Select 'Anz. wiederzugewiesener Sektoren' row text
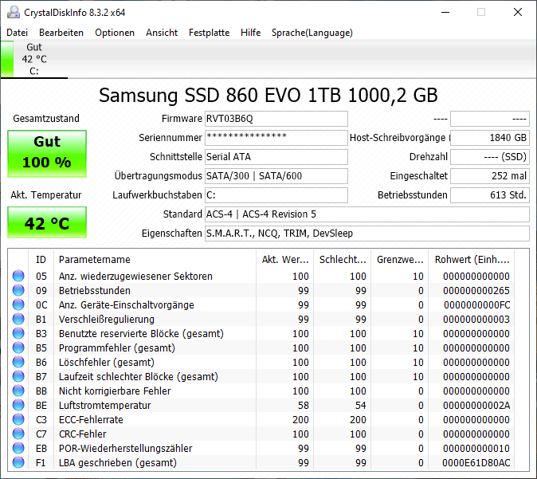The width and height of the screenshot is (537, 479). click(135, 276)
